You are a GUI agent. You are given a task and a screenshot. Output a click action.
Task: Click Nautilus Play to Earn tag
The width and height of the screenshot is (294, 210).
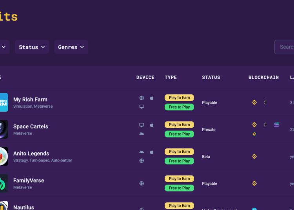point(179,206)
